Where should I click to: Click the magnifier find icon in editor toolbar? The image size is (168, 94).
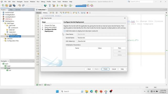click(61, 13)
